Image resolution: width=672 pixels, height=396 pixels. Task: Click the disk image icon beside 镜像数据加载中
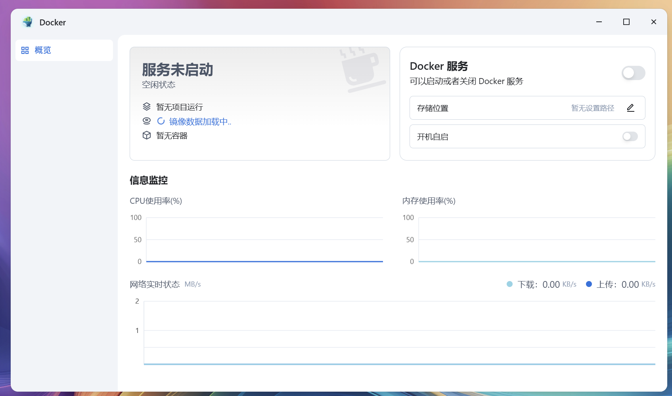pyautogui.click(x=147, y=121)
